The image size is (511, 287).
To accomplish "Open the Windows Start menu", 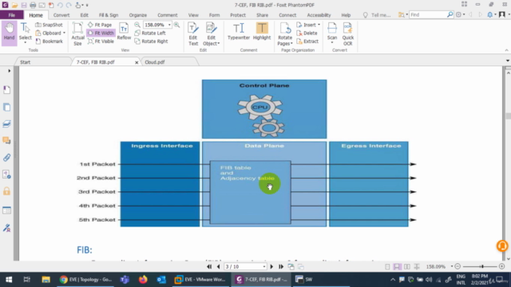I will 9,280.
